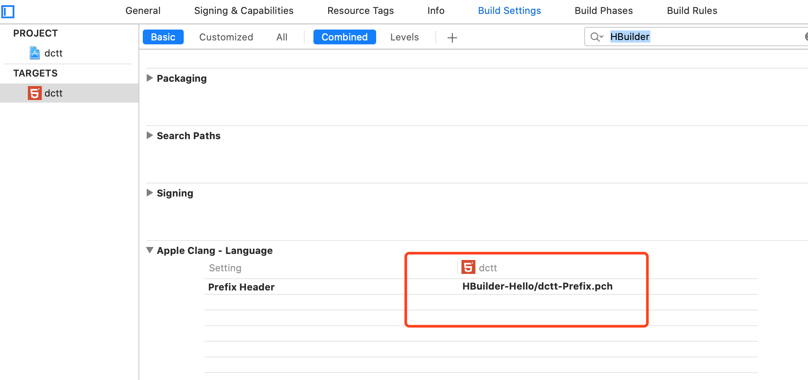Viewport: 808px width, 380px height.
Task: Select the Prefix Header setting row
Action: 481,287
